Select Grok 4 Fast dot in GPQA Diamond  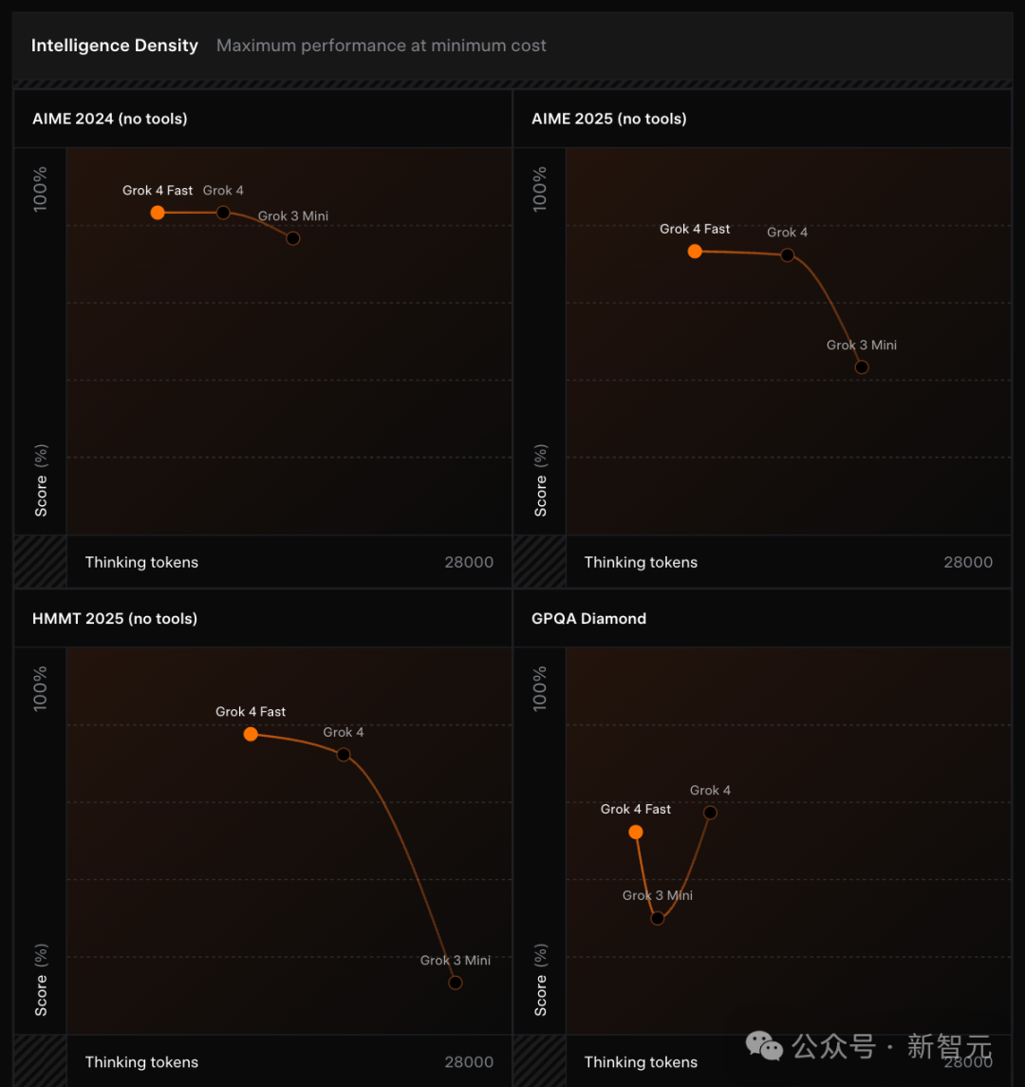[636, 832]
